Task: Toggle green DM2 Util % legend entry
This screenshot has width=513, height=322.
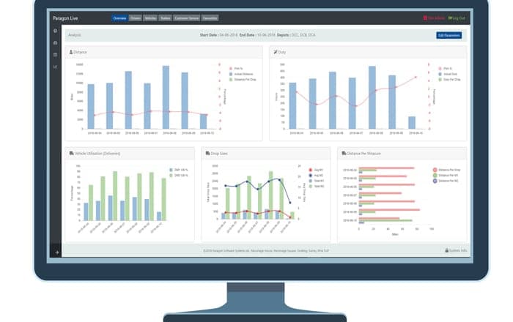Action: pyautogui.click(x=178, y=176)
